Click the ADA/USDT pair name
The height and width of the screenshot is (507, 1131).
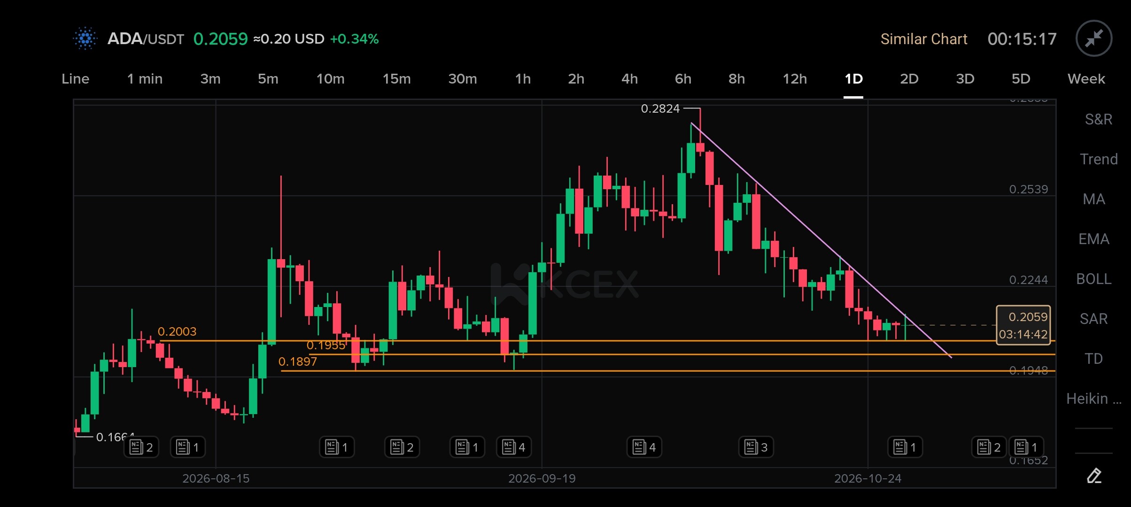click(x=146, y=38)
